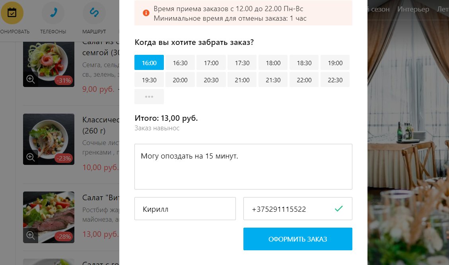
Task: Click the booking calendar icon
Action: (12, 13)
